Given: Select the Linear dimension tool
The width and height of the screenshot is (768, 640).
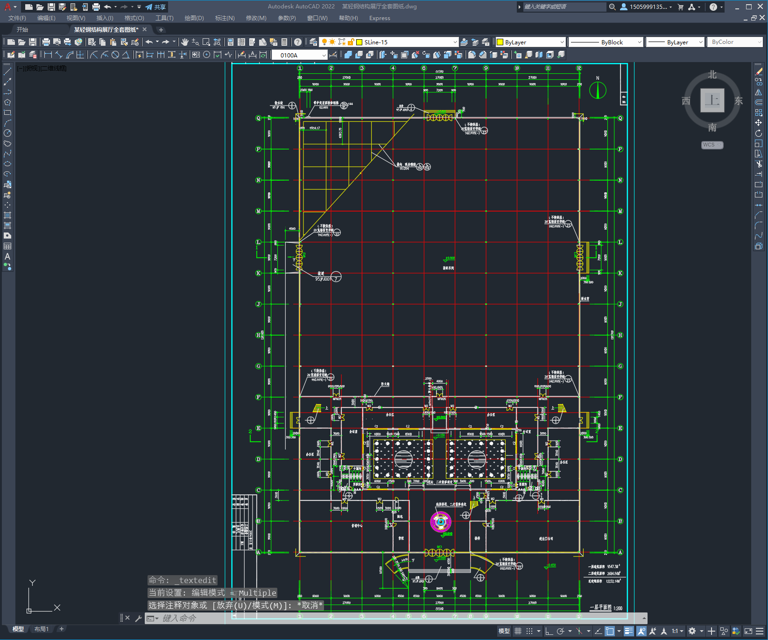Looking at the screenshot, I should tap(48, 55).
